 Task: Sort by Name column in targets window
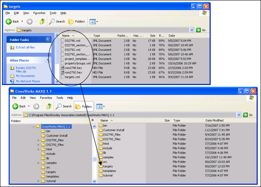tap(75, 36)
